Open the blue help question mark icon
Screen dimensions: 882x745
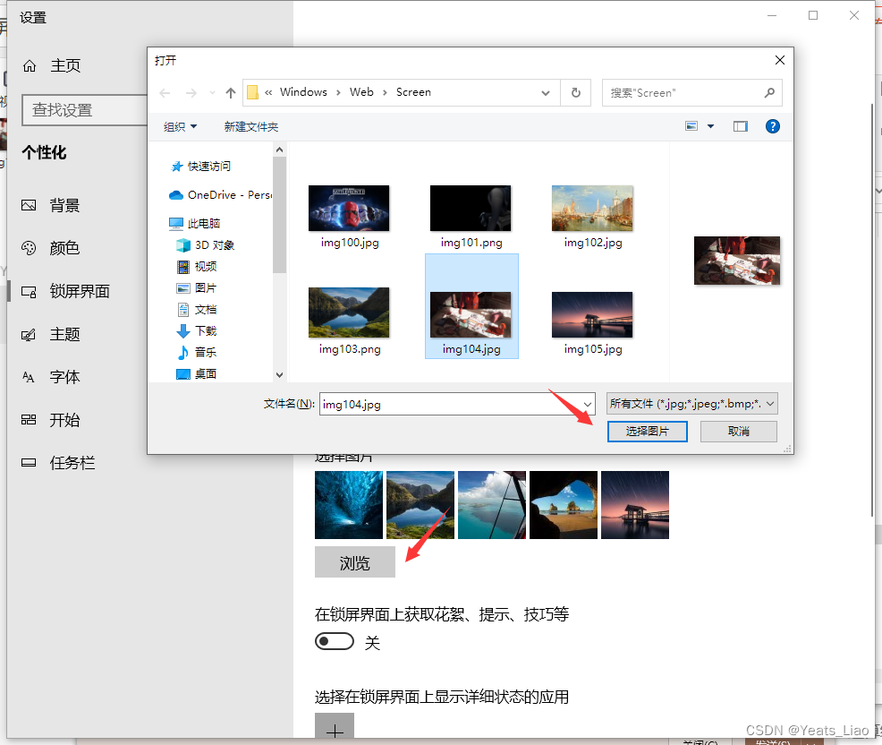772,126
